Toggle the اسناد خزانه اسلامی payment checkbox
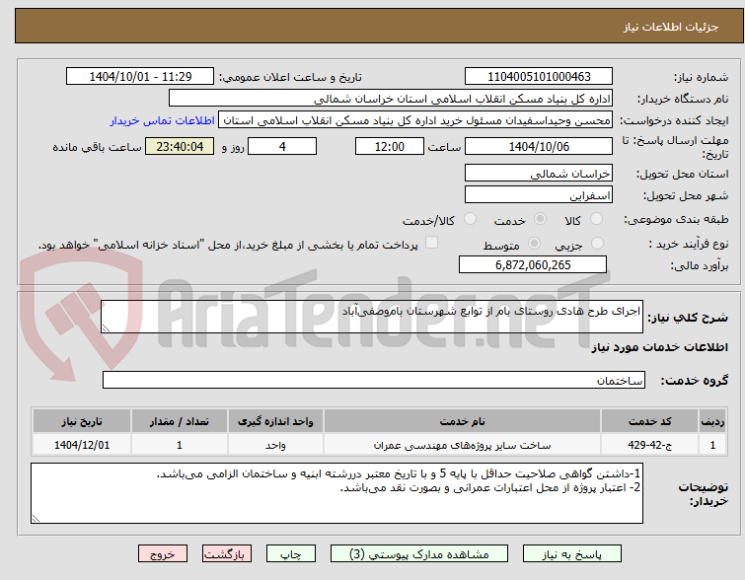This screenshot has width=745, height=580. (431, 243)
